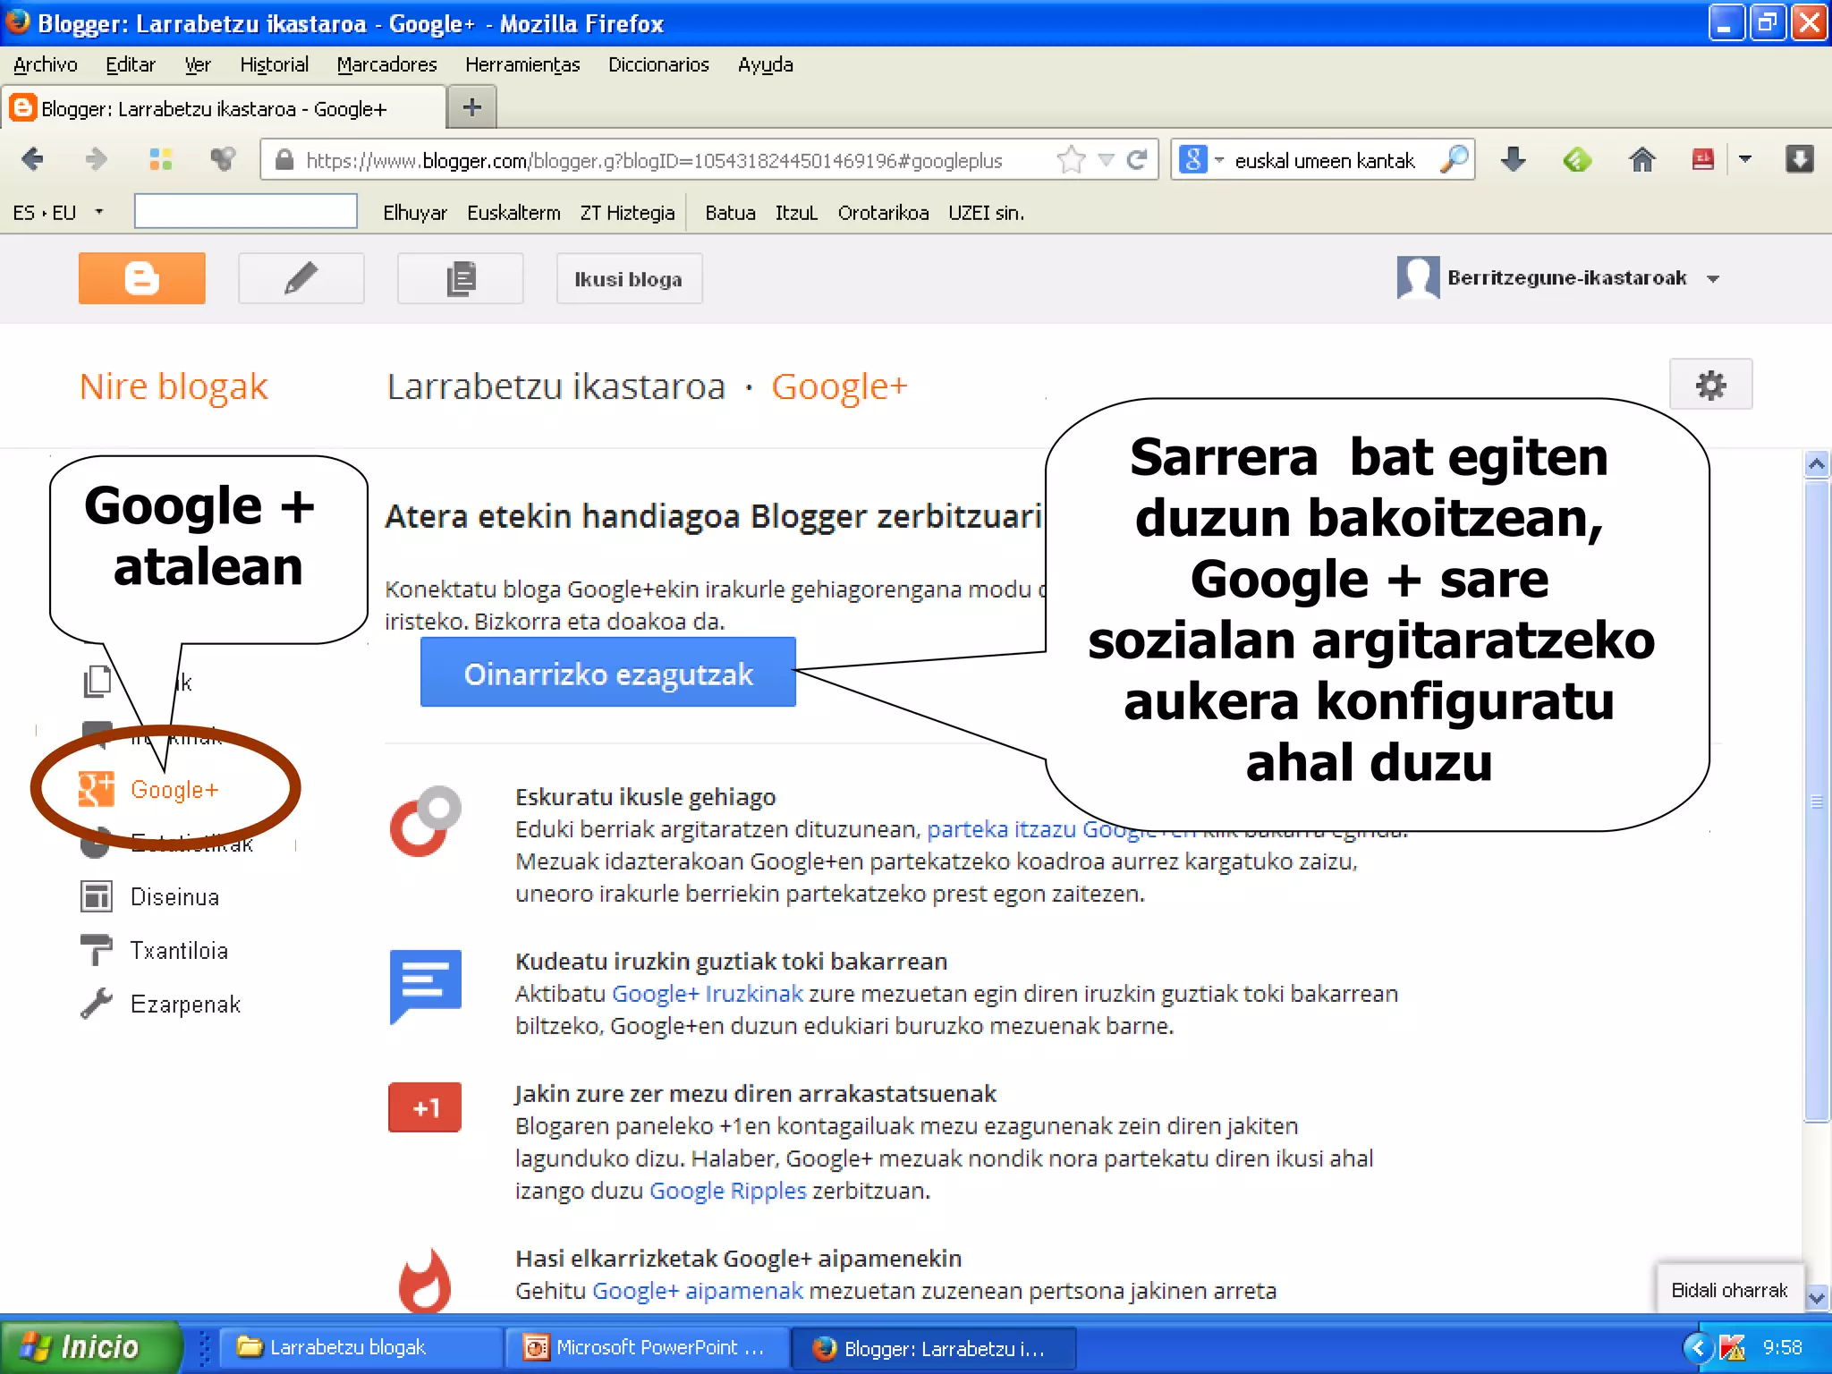Screen dimensions: 1832x1374
Task: Open the Ver menu
Action: point(198,64)
